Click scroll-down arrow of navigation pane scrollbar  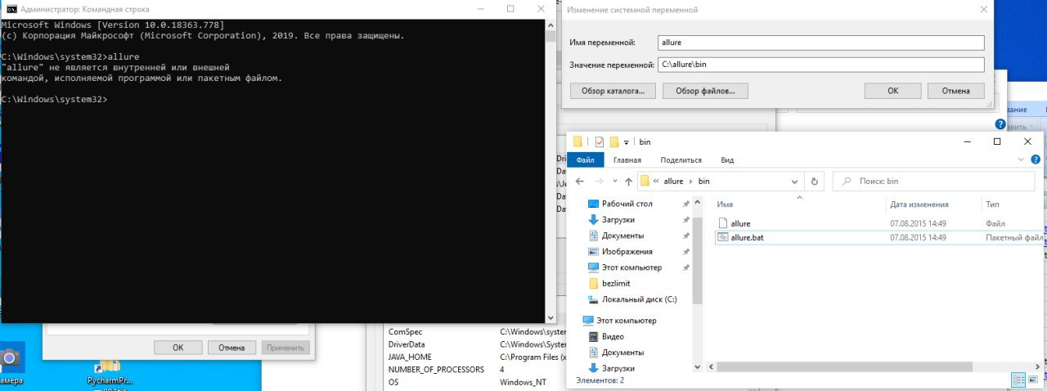coord(697,367)
